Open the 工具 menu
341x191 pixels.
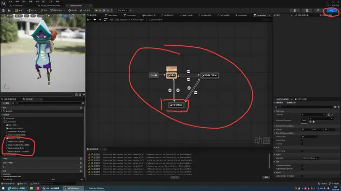point(51,2)
